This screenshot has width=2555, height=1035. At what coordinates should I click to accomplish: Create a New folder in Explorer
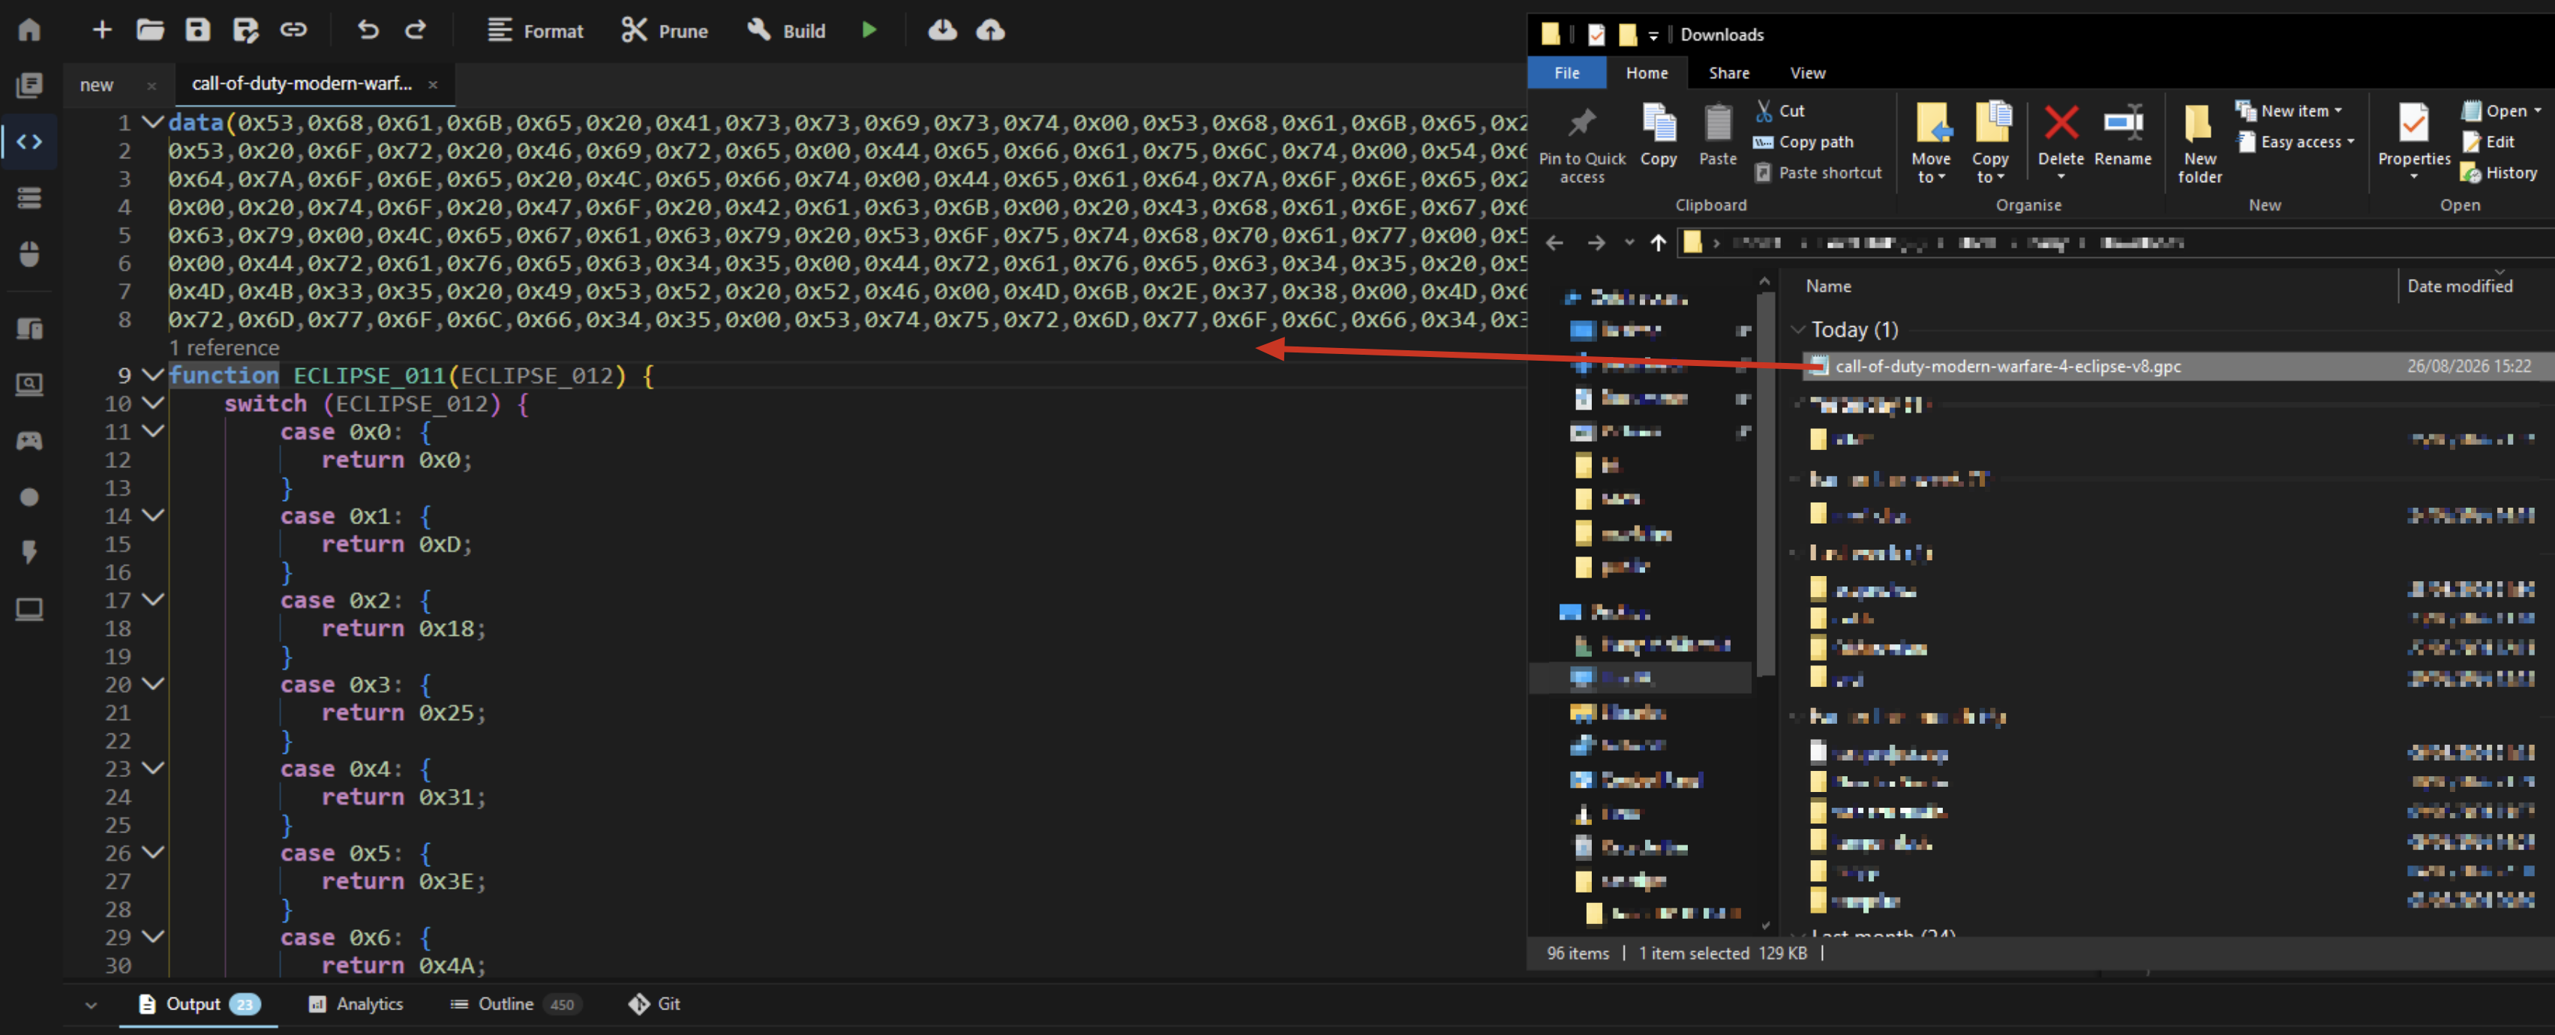click(2199, 144)
